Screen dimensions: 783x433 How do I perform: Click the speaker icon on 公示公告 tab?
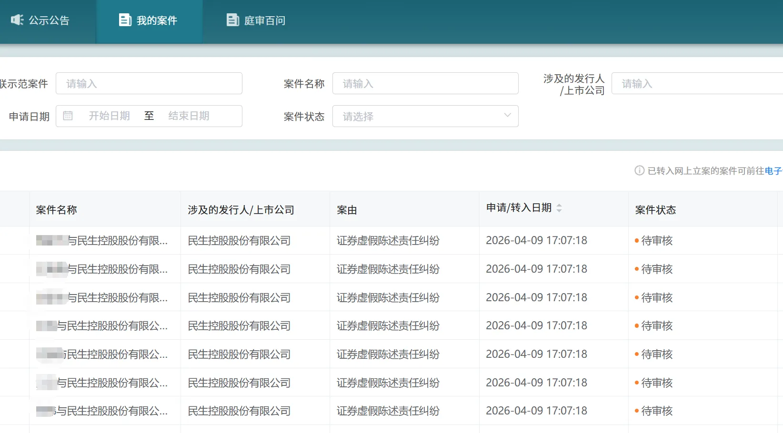(17, 20)
